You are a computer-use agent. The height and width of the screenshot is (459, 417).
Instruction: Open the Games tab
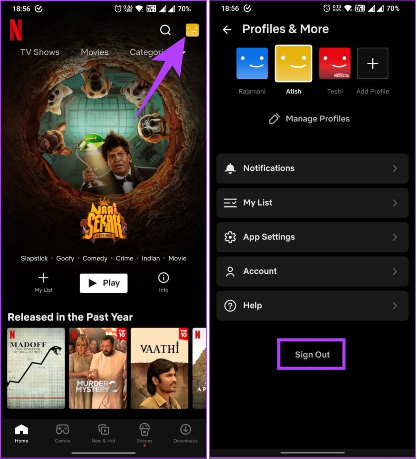[62, 433]
